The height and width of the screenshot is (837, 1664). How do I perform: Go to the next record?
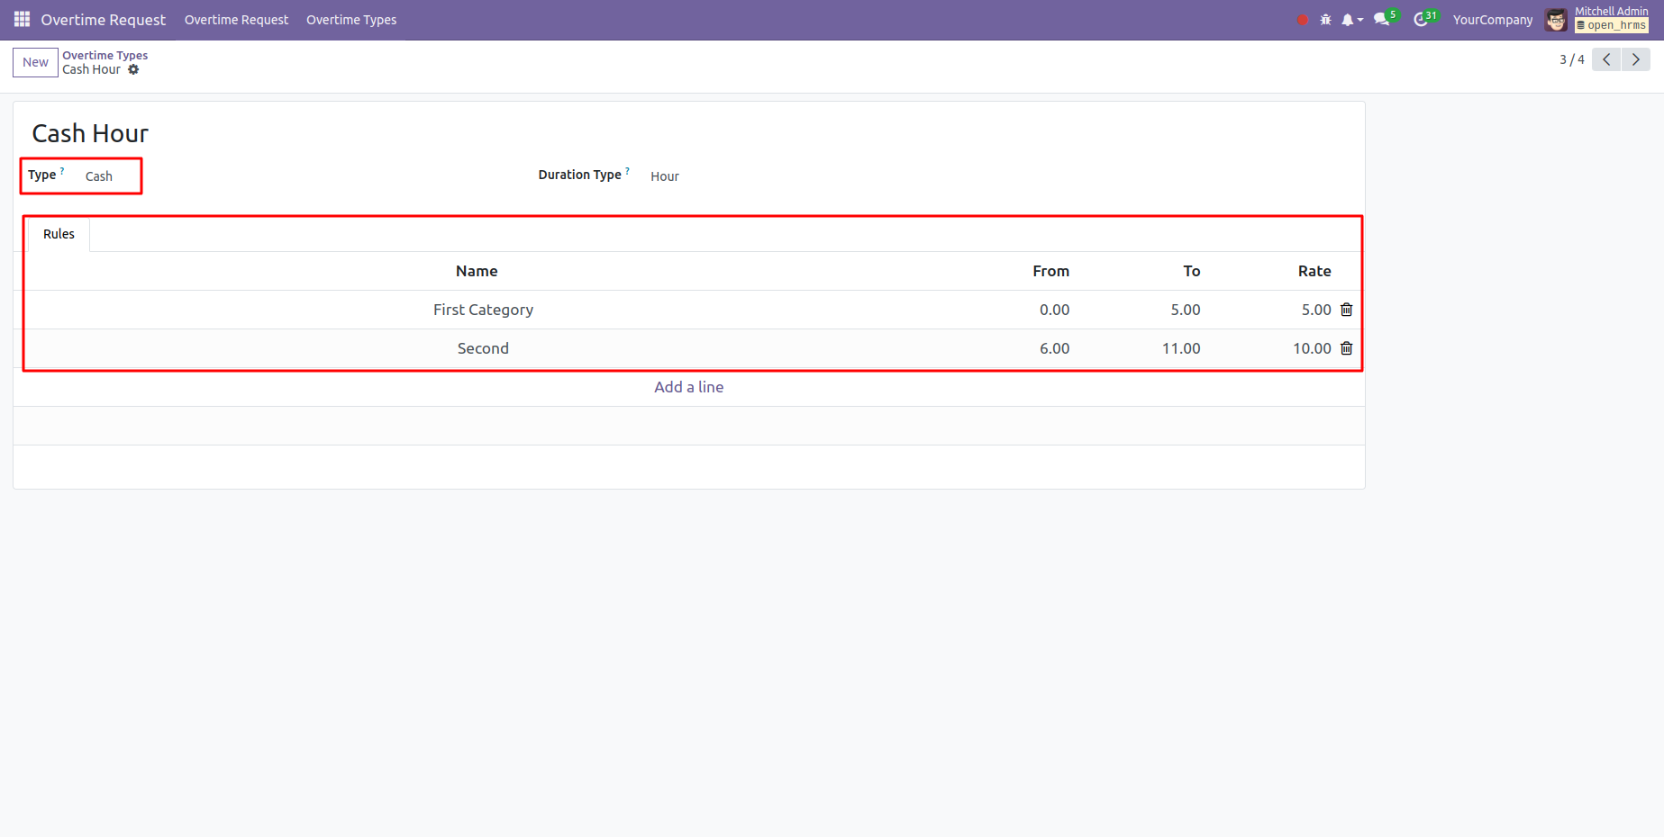1635,59
